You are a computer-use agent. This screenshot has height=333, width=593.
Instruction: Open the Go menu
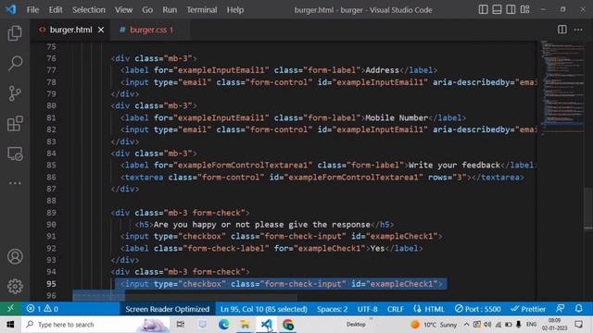coord(147,10)
